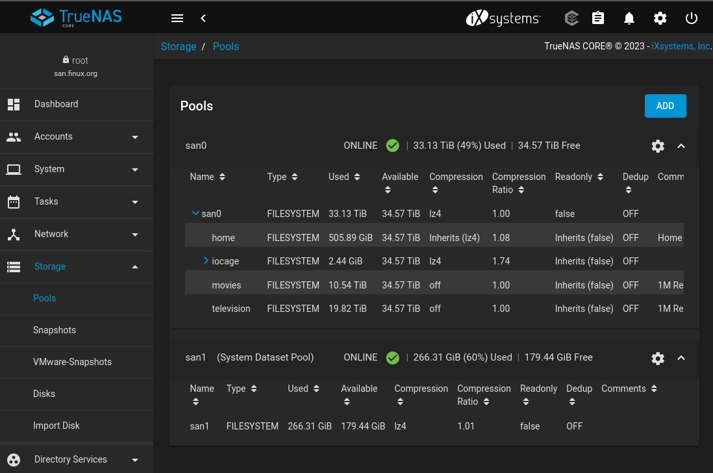Viewport: 713px width, 473px height.
Task: Open top bar settings gear icon
Action: [x=660, y=18]
